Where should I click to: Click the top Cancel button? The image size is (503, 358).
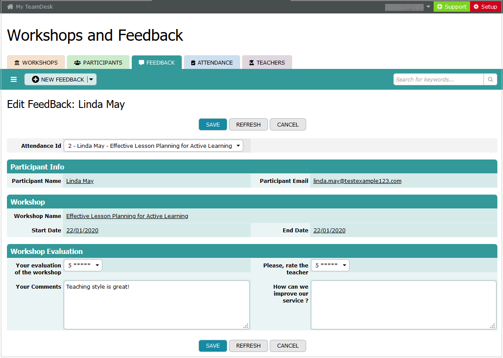pos(288,125)
